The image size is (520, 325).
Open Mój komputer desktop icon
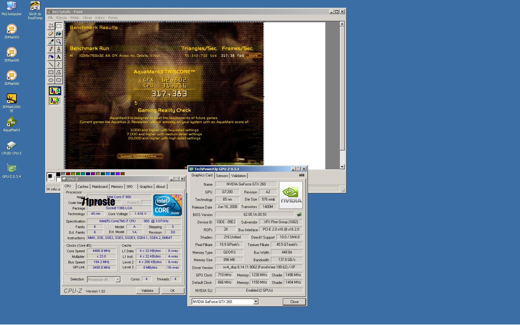(11, 8)
